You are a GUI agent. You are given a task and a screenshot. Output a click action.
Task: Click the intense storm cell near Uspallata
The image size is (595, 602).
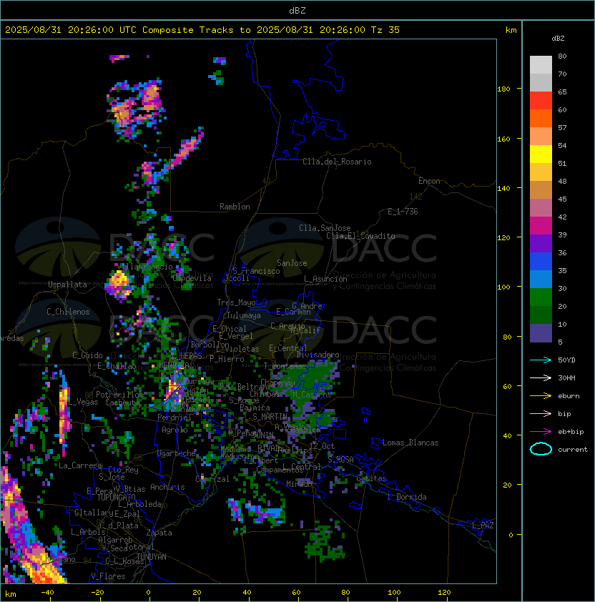[x=119, y=283]
